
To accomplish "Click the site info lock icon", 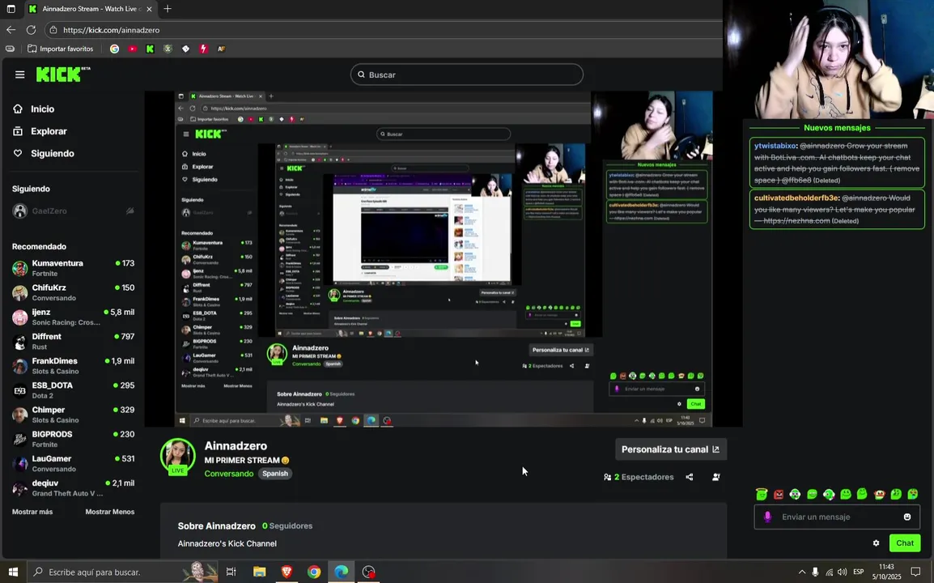I will 53,30.
